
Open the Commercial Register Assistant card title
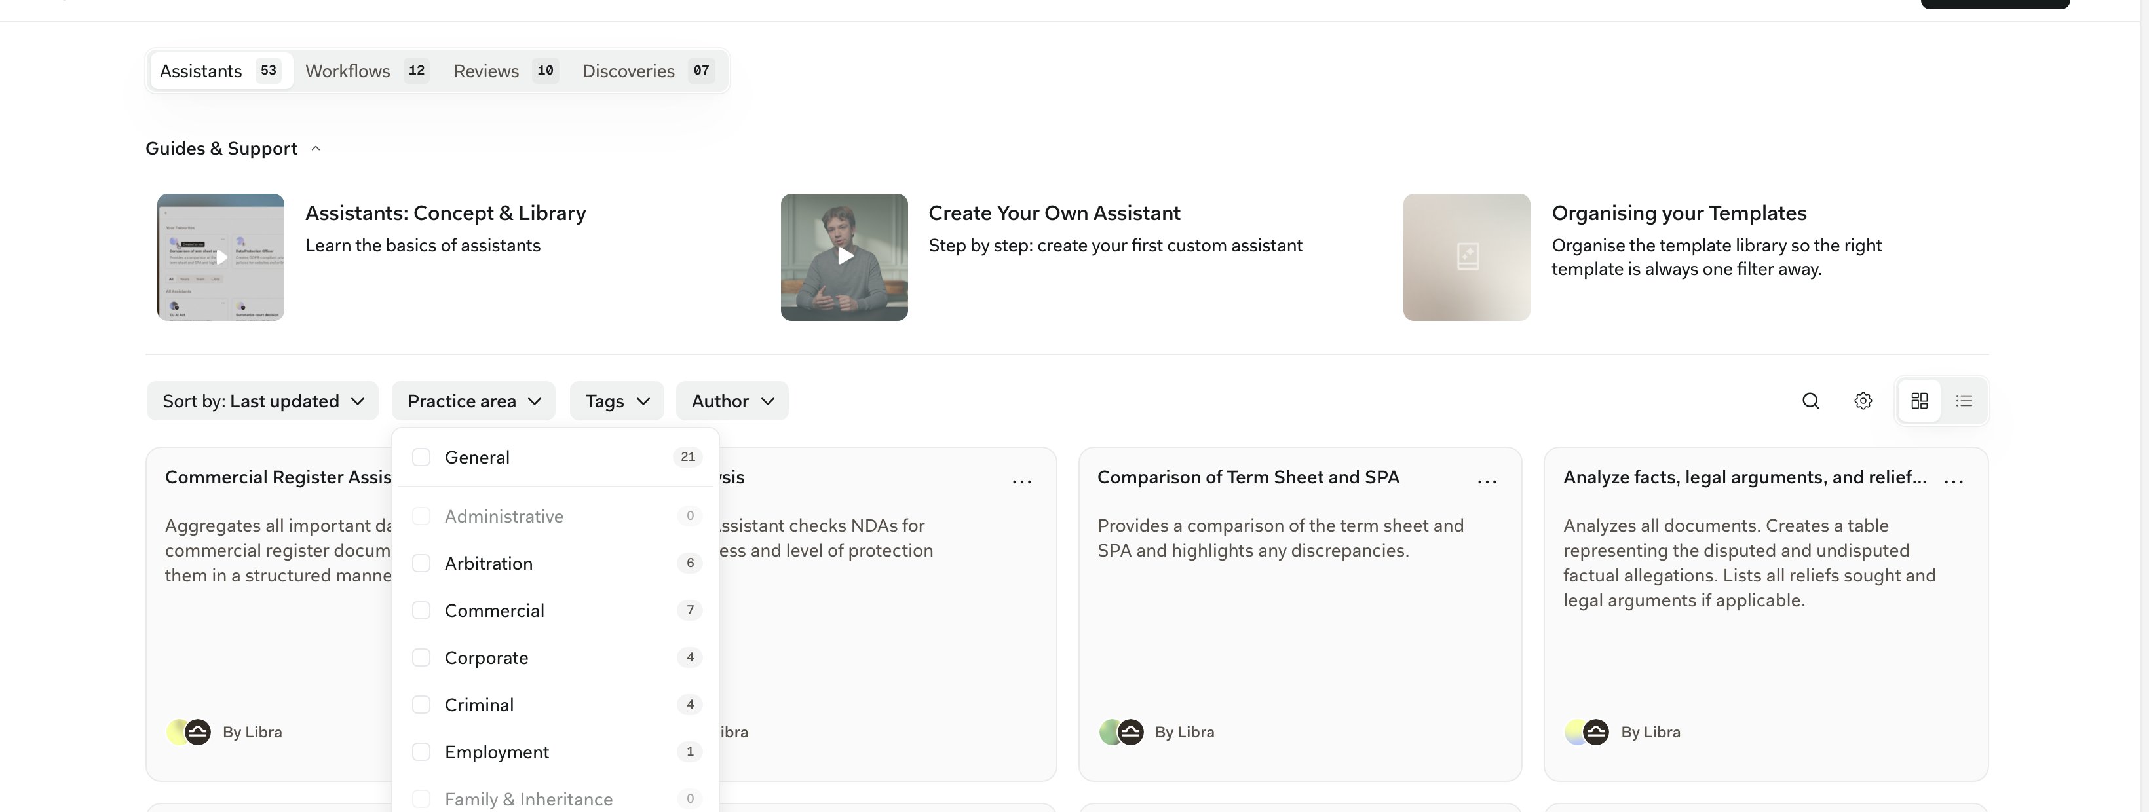278,477
